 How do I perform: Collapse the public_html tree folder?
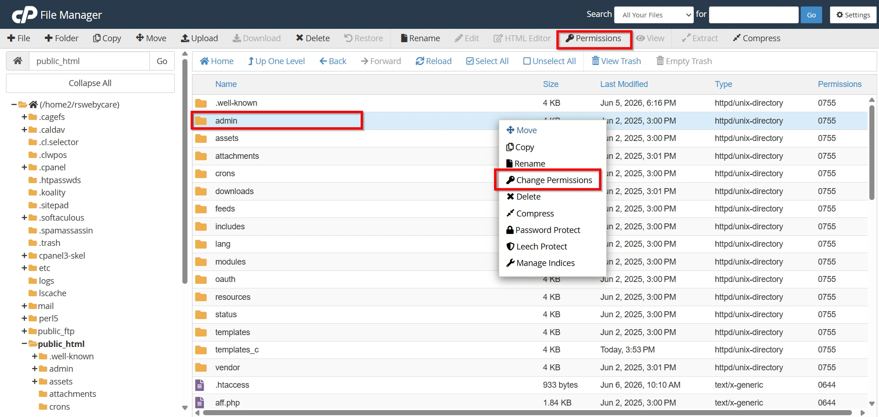point(24,344)
